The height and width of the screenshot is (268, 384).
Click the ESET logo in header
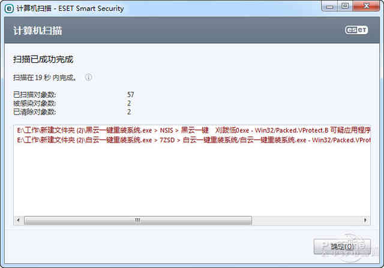pos(356,30)
